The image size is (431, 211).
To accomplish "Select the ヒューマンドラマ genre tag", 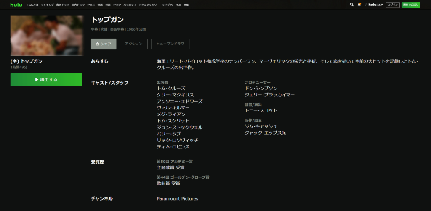I will (x=170, y=44).
